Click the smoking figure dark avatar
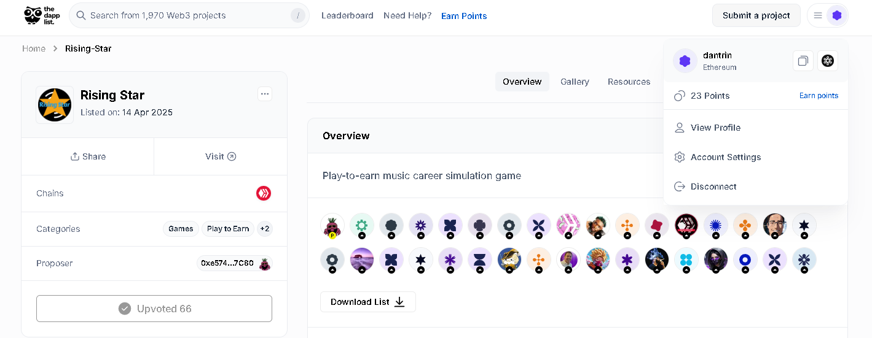 coord(657,260)
